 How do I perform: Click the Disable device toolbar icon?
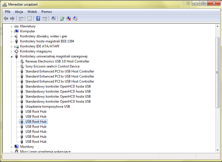coord(75,18)
